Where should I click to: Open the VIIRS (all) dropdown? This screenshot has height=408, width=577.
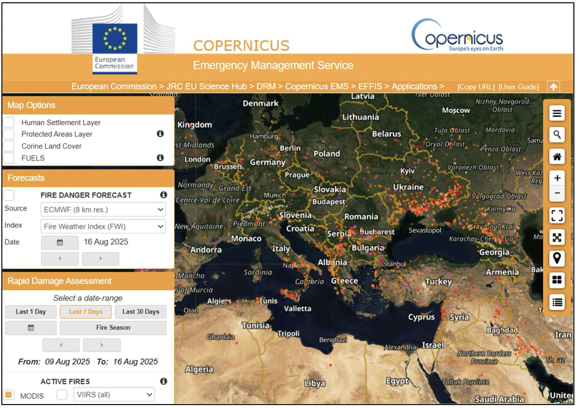point(114,395)
